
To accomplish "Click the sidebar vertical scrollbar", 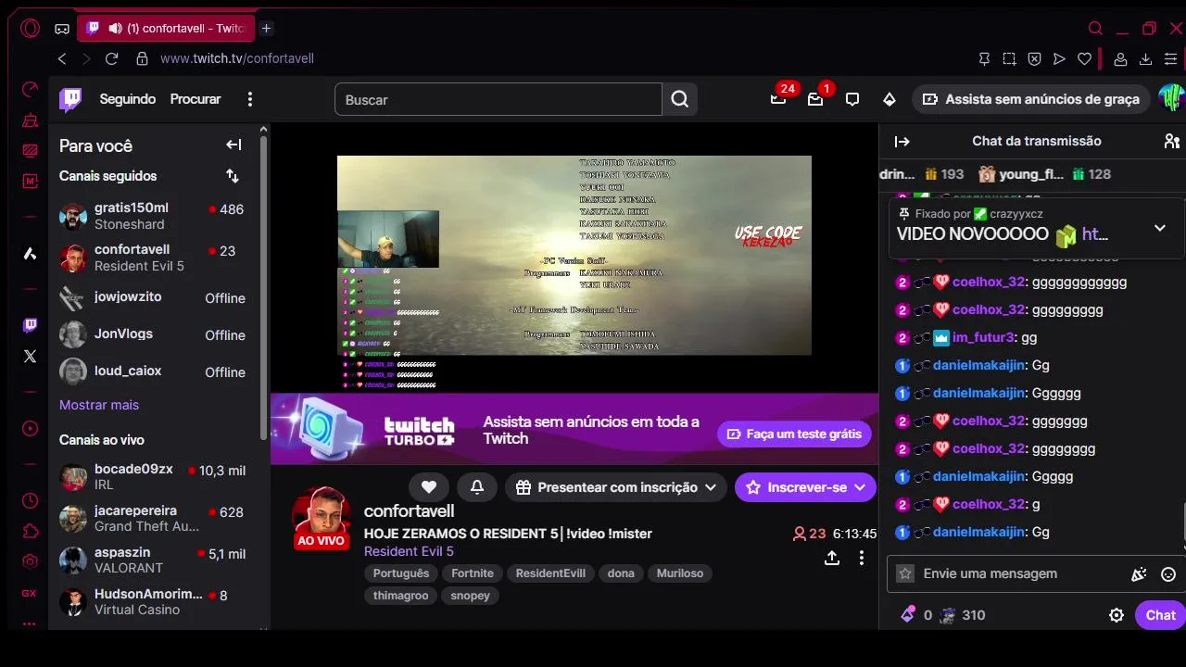I will [x=263, y=287].
